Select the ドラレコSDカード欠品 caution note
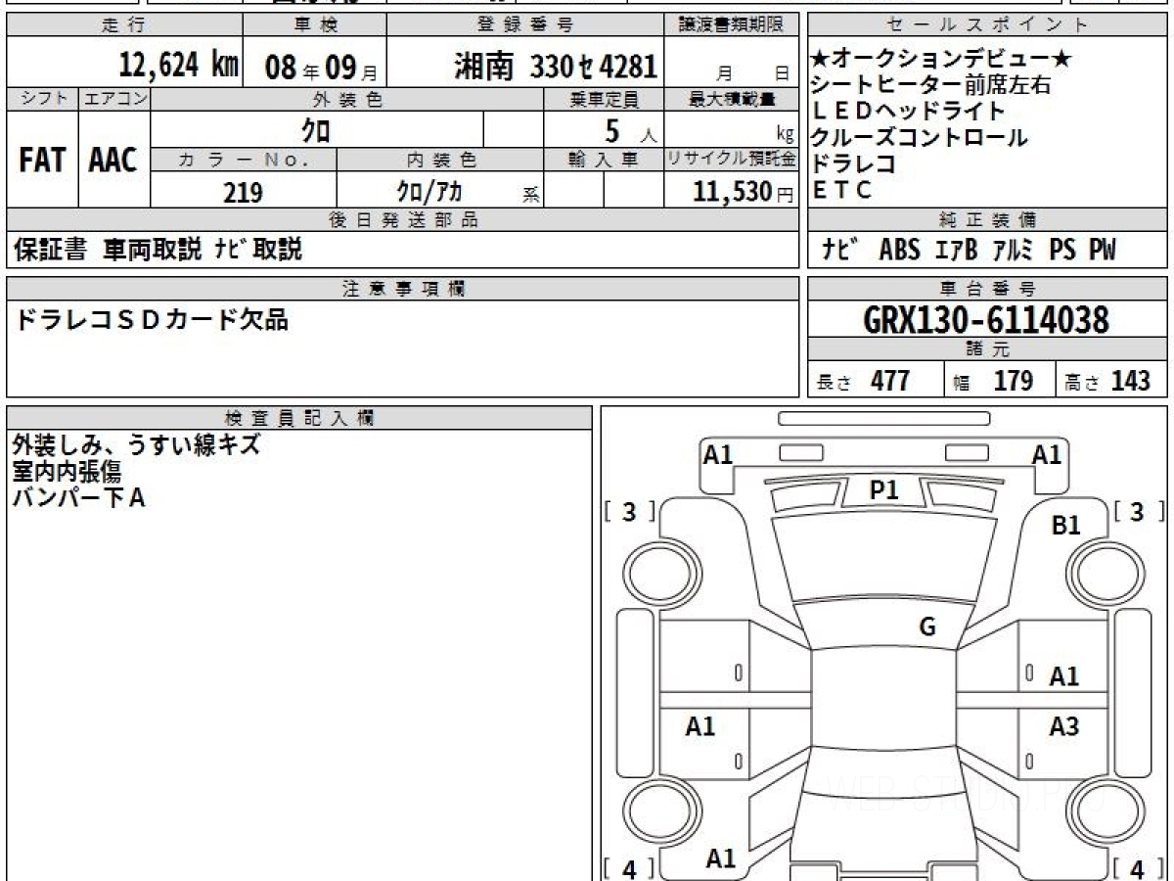The width and height of the screenshot is (1174, 881). [x=152, y=320]
